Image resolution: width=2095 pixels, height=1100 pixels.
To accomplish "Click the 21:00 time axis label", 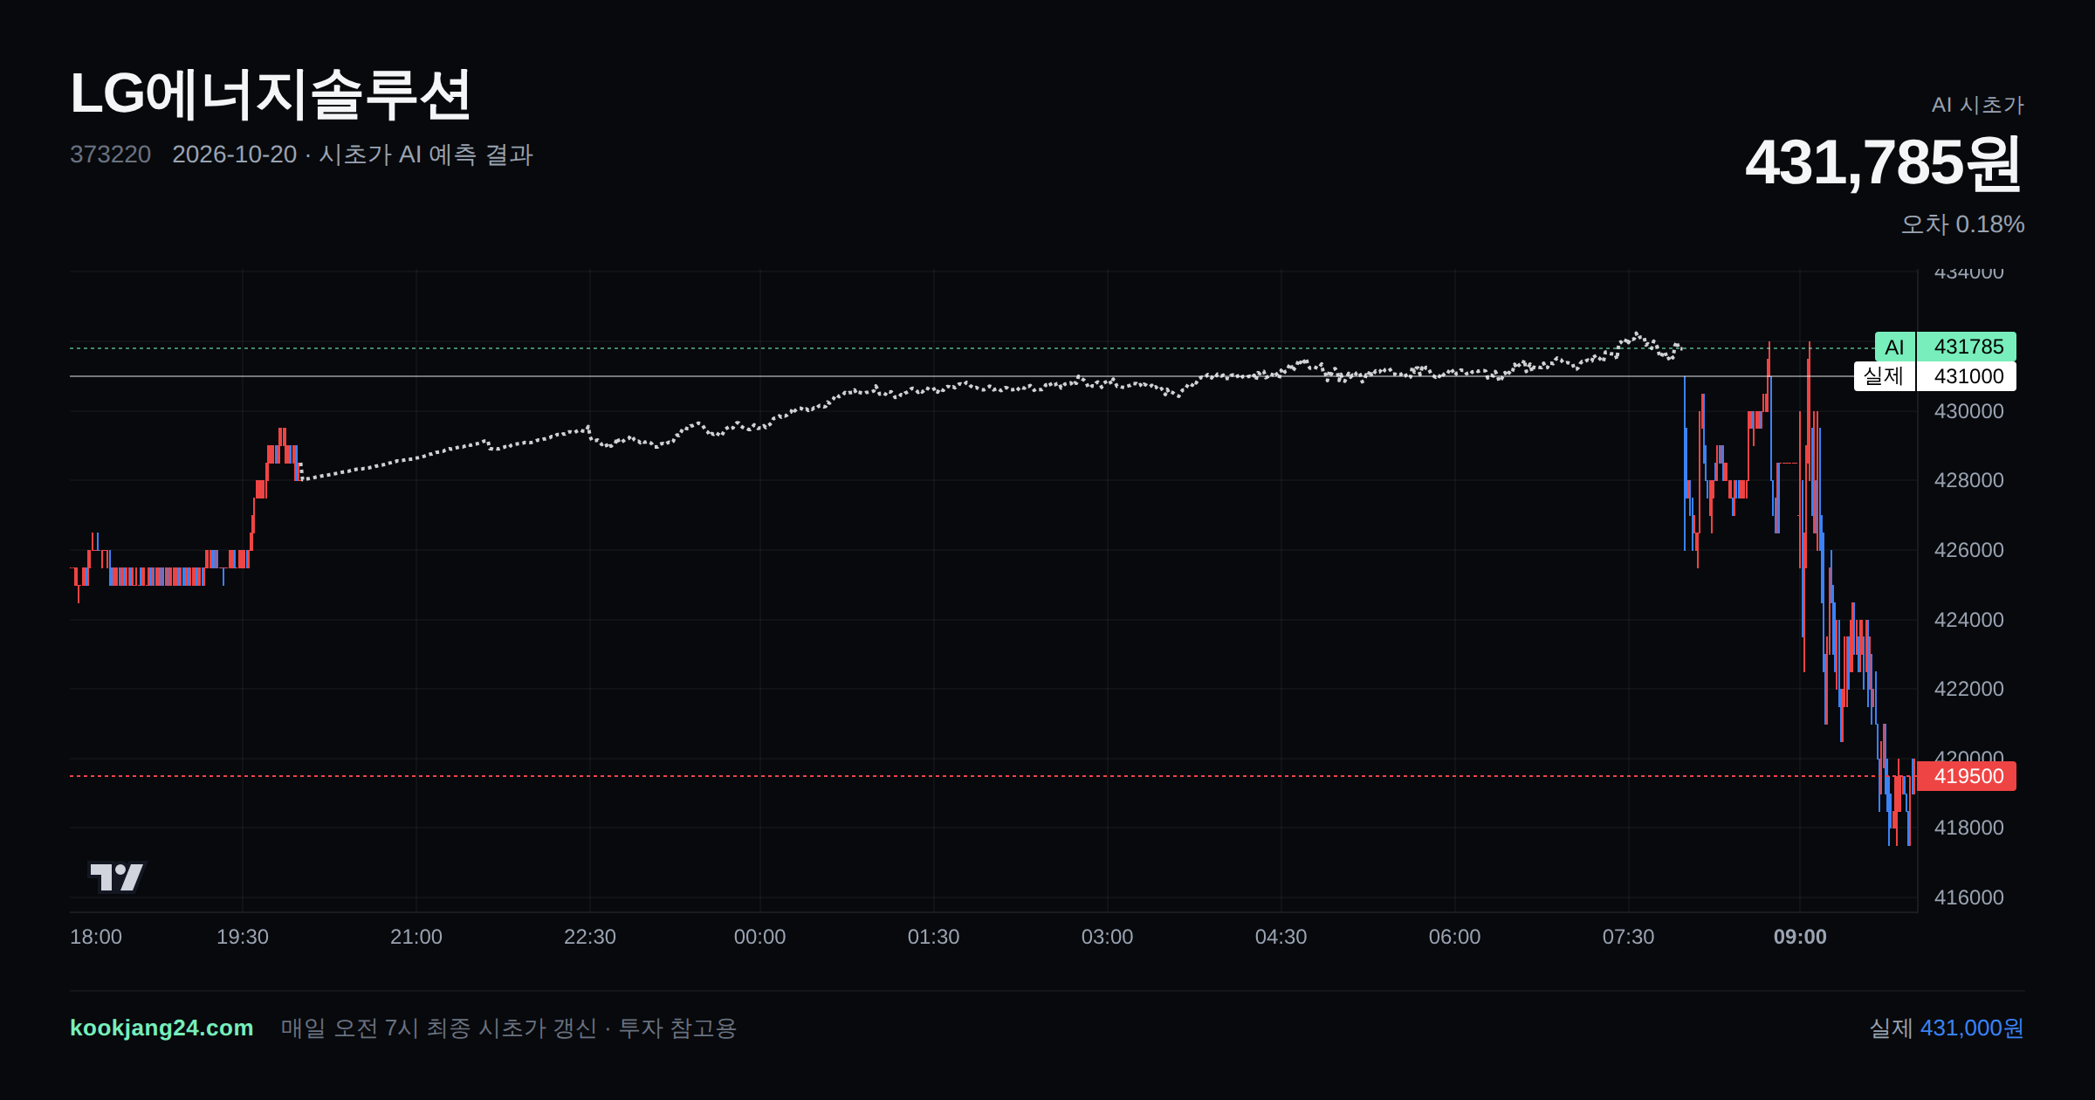I will click(x=416, y=937).
